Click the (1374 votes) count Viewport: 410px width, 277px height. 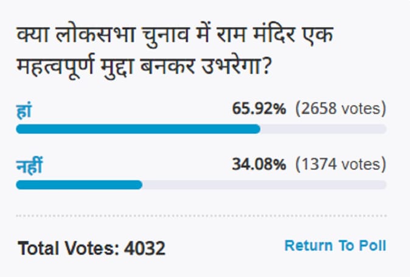tap(341, 164)
